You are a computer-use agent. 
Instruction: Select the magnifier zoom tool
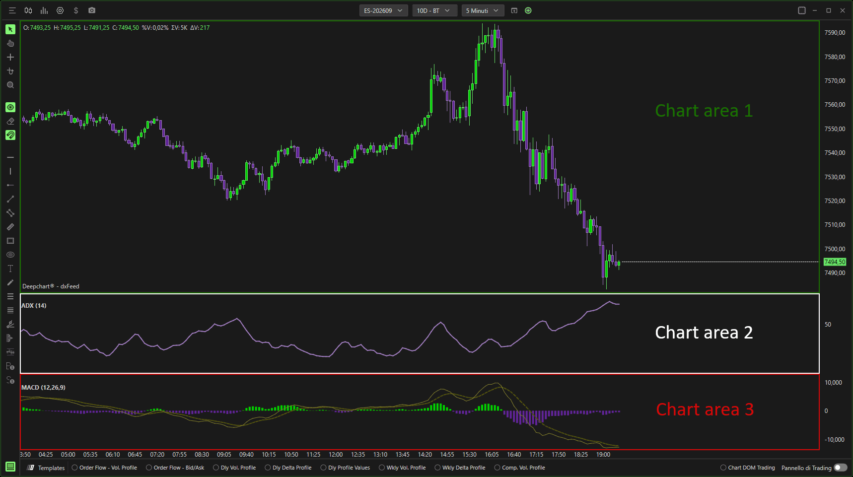[10, 85]
